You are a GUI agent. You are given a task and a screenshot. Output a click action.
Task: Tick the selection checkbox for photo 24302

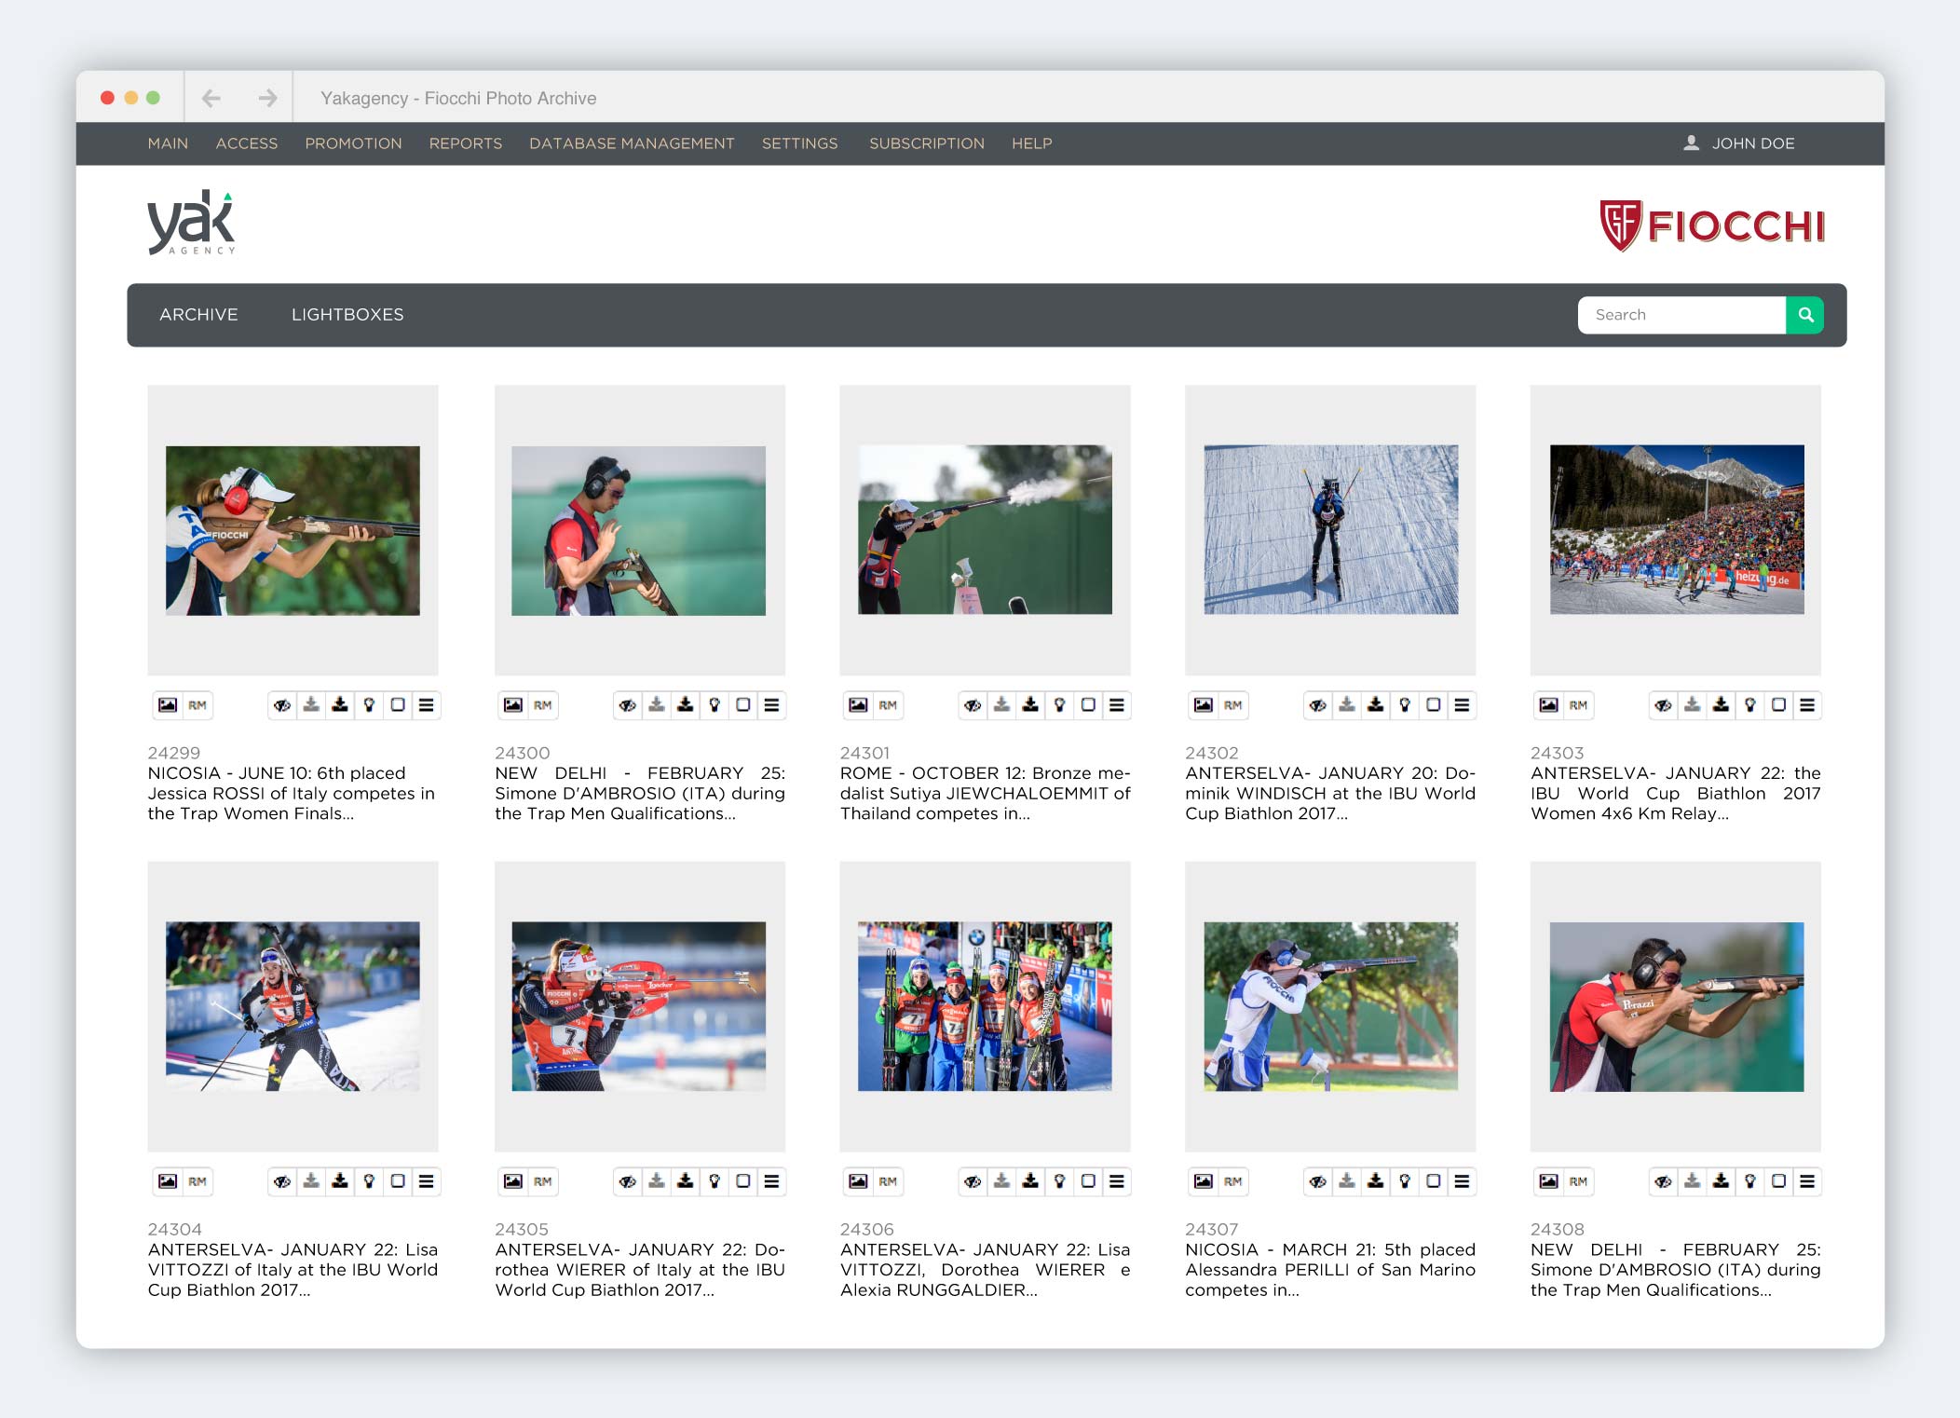pos(1434,705)
